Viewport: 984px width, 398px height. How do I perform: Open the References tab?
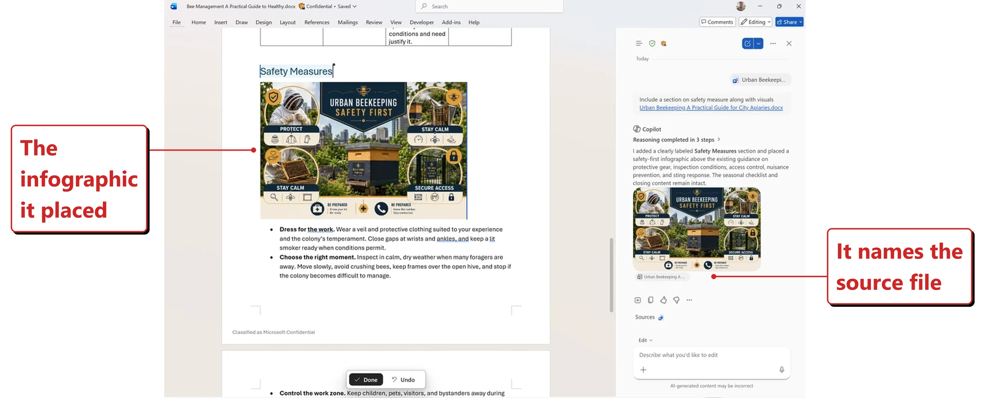coord(317,22)
